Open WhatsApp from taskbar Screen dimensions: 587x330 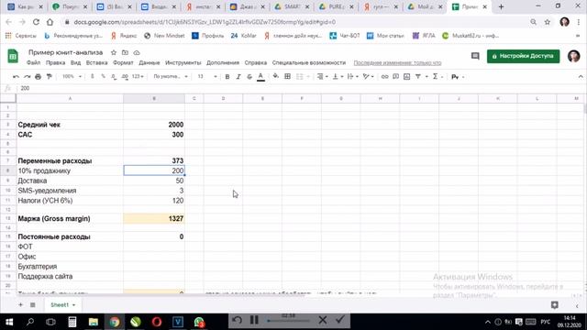click(199, 322)
